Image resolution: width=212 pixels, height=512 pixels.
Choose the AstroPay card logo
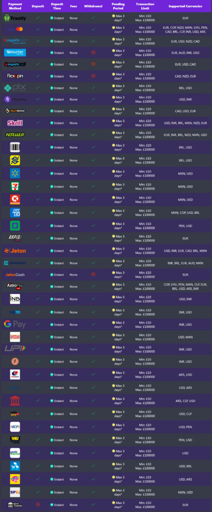[x=15, y=286]
